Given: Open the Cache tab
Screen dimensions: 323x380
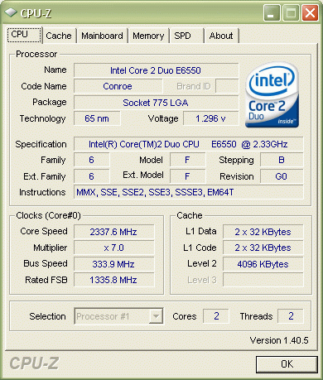Looking at the screenshot, I should [59, 36].
